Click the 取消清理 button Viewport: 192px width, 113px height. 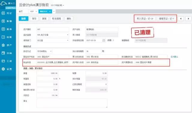point(57,19)
